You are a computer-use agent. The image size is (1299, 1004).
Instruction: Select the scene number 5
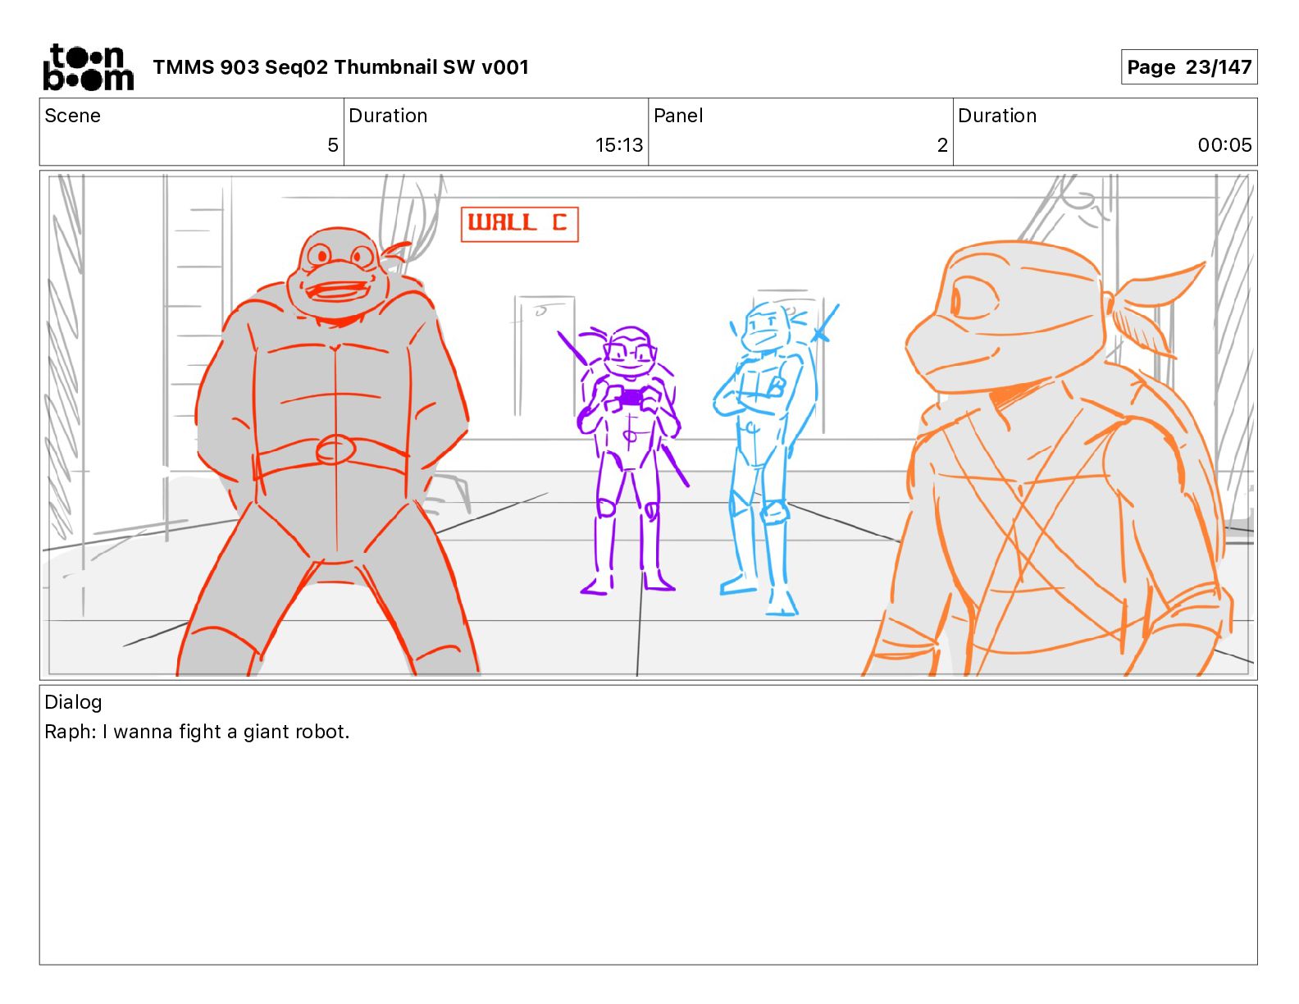pyautogui.click(x=333, y=145)
